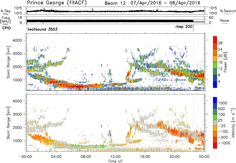The height and width of the screenshot is (163, 236).
Task: Click the '12:00' time axis tick
Action: click(115, 157)
